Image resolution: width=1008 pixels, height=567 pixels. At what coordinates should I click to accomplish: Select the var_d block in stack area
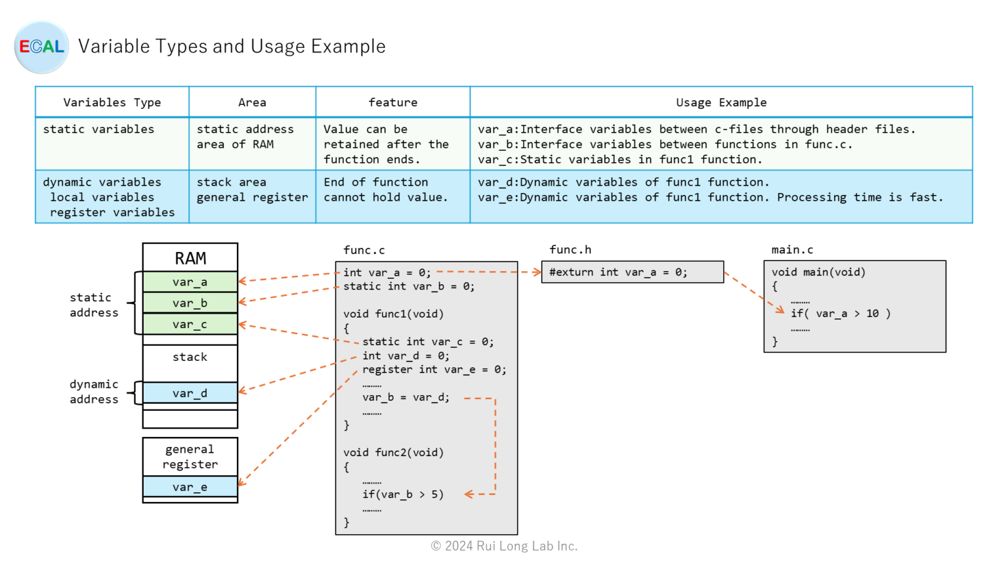[x=190, y=392]
